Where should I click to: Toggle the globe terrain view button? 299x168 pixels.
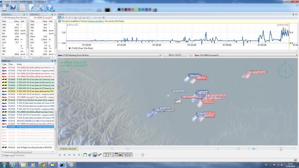click(95, 155)
